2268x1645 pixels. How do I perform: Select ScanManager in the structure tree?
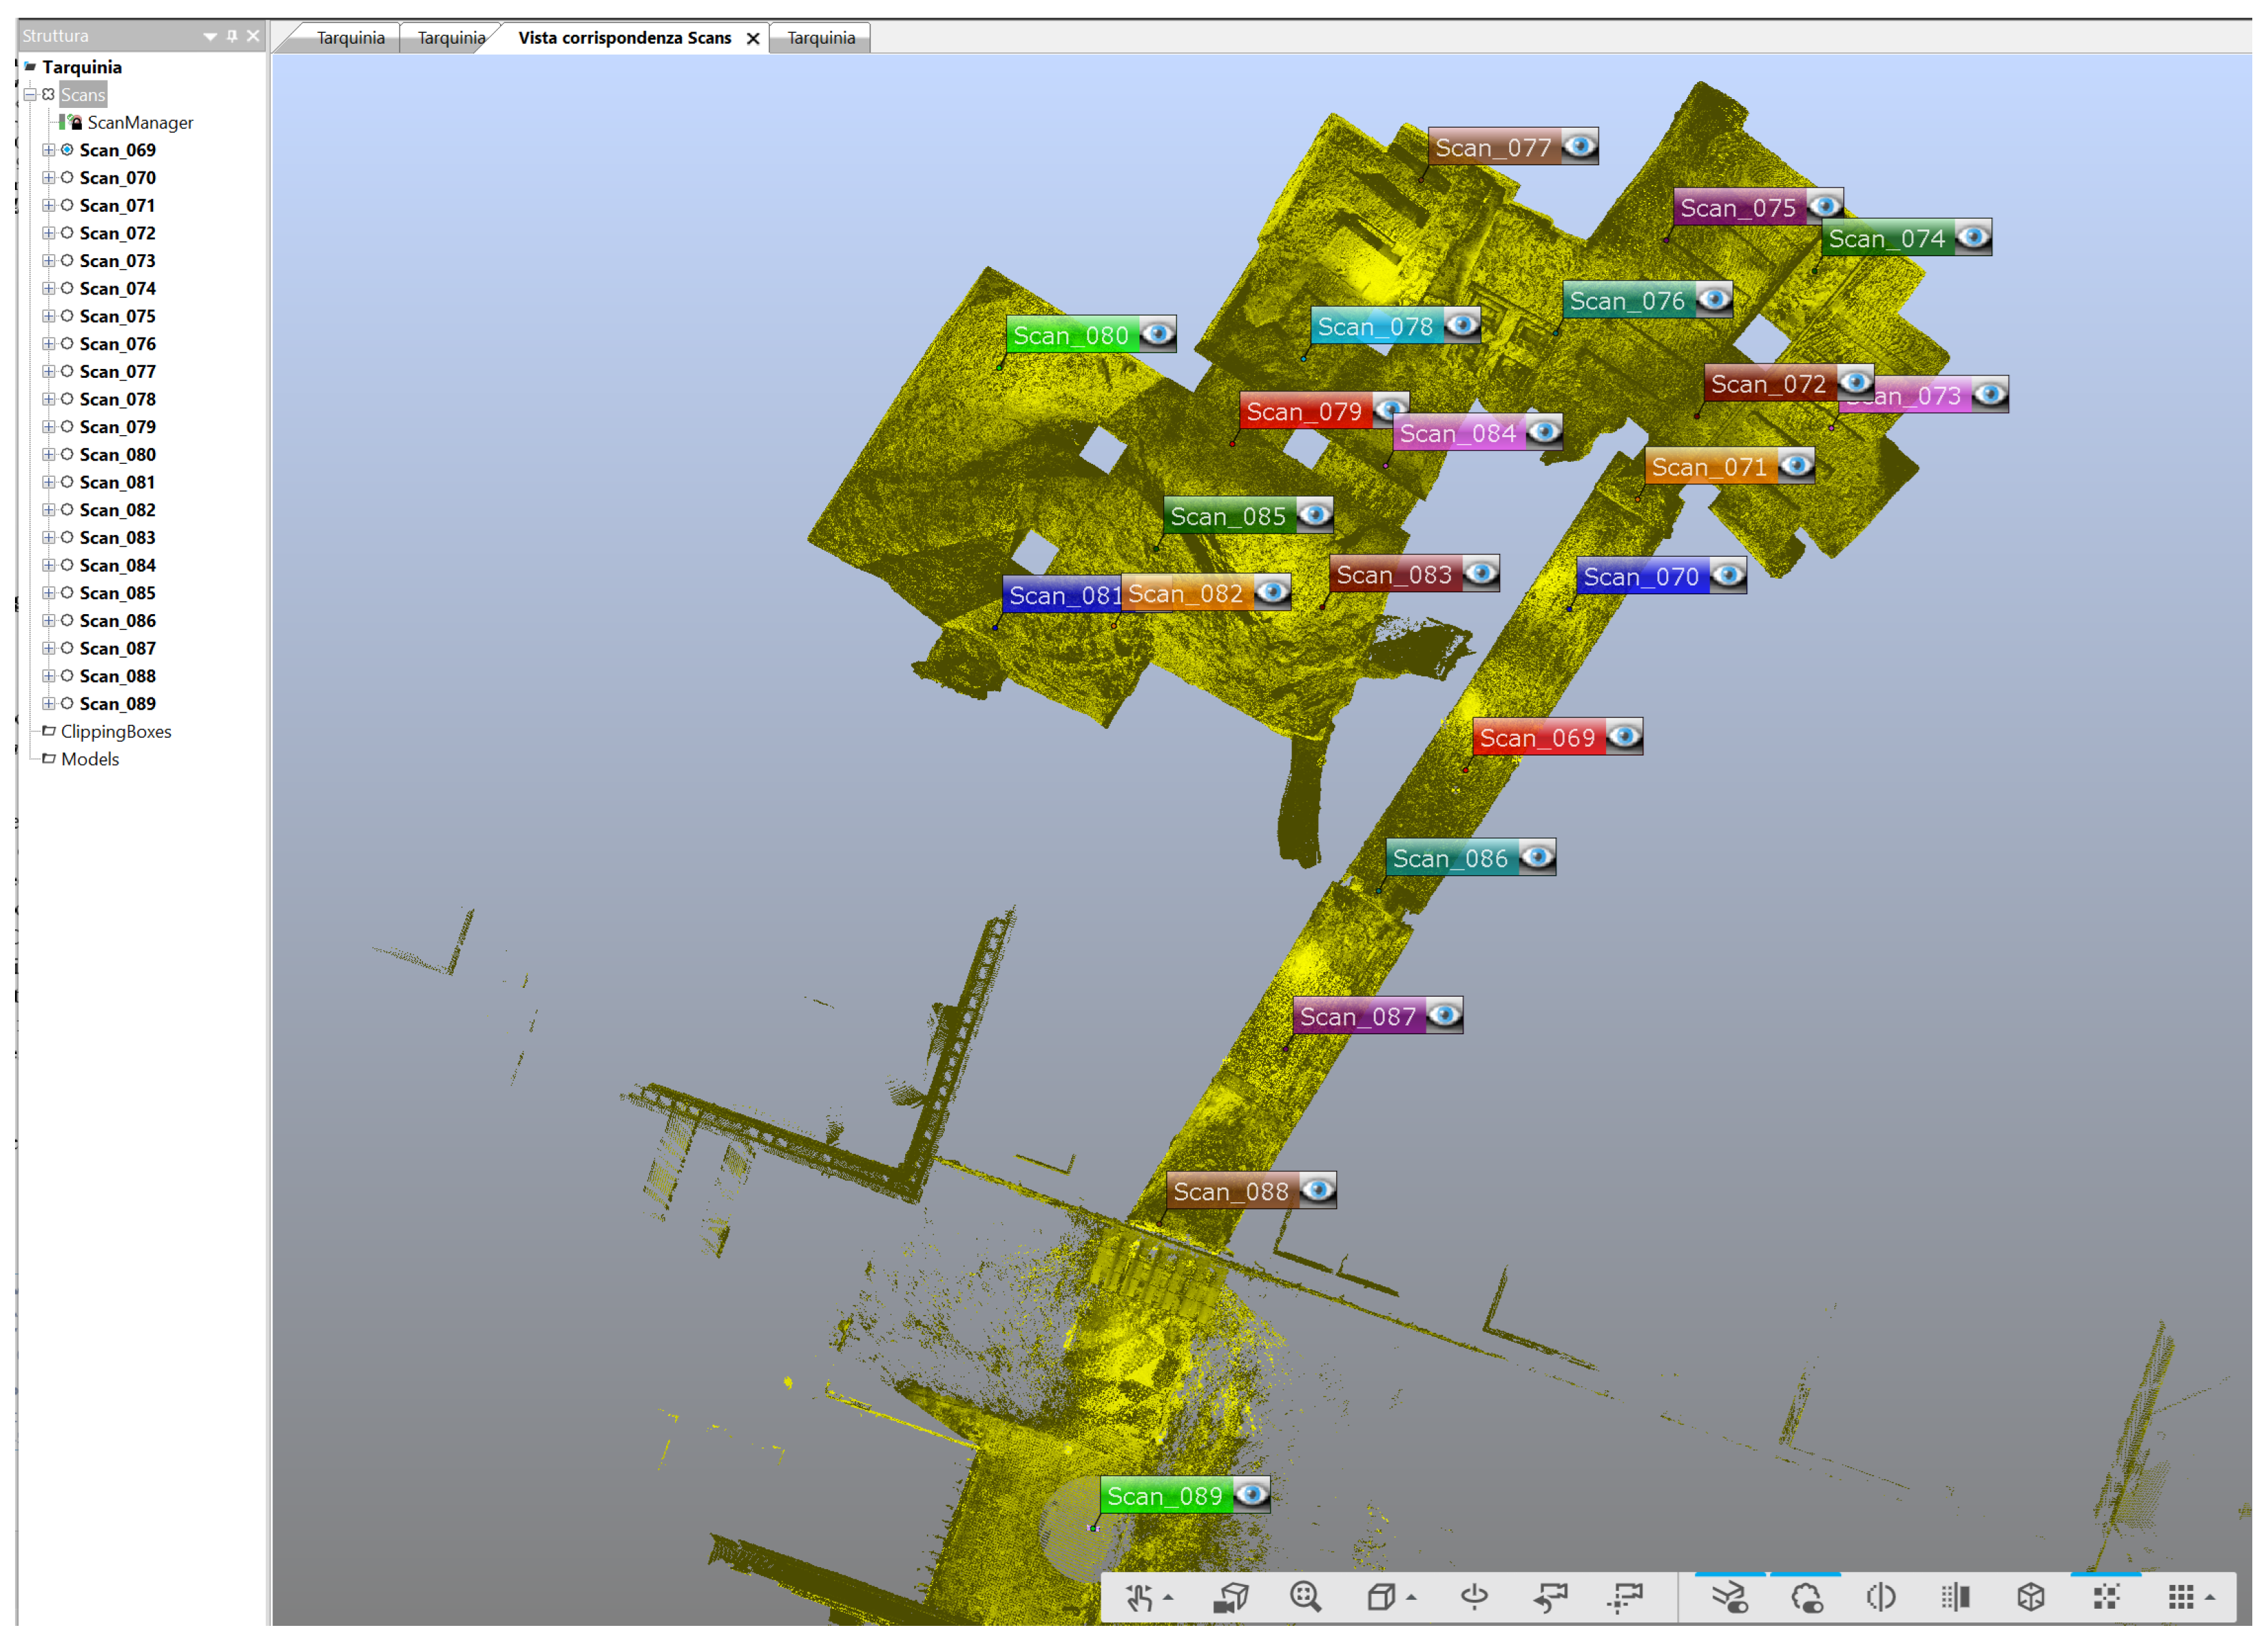tap(139, 122)
